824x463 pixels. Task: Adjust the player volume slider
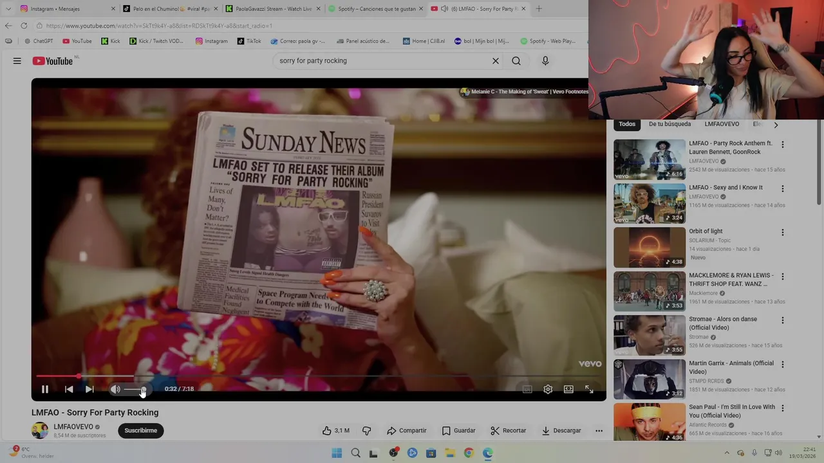tap(135, 389)
